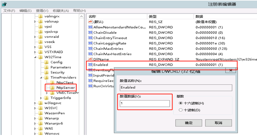Select the WacomPen tree item
257x138 pixels.
(x=55, y=113)
